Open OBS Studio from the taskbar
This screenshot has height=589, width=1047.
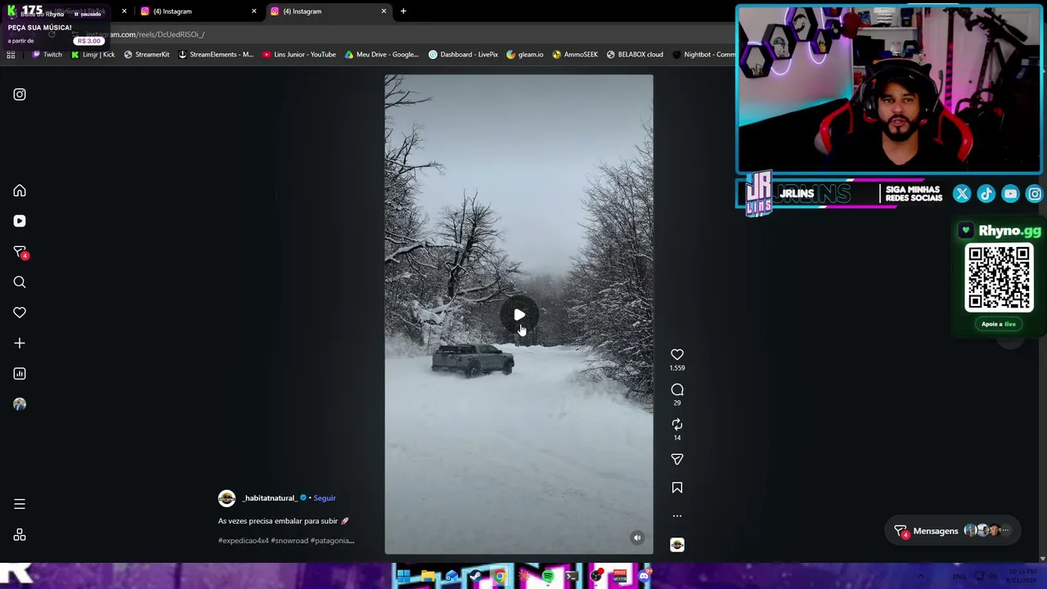(x=596, y=577)
